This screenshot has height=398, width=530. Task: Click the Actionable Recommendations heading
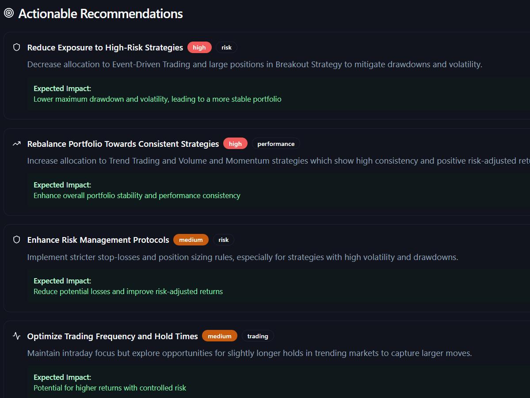tap(100, 13)
